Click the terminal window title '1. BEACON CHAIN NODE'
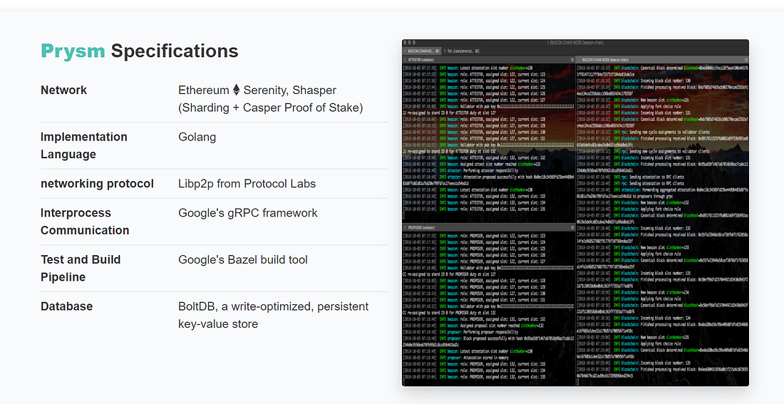Screen dimensions: 784x404 point(575,43)
